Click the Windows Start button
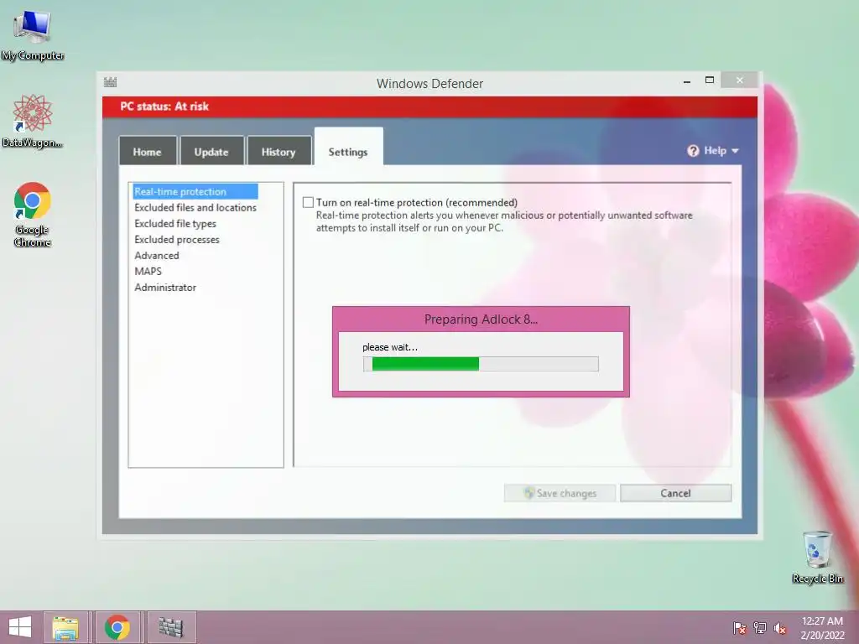 [20, 627]
